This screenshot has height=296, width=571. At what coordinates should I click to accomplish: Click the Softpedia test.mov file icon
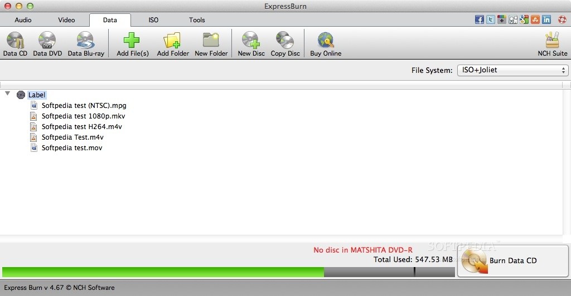[x=34, y=147]
